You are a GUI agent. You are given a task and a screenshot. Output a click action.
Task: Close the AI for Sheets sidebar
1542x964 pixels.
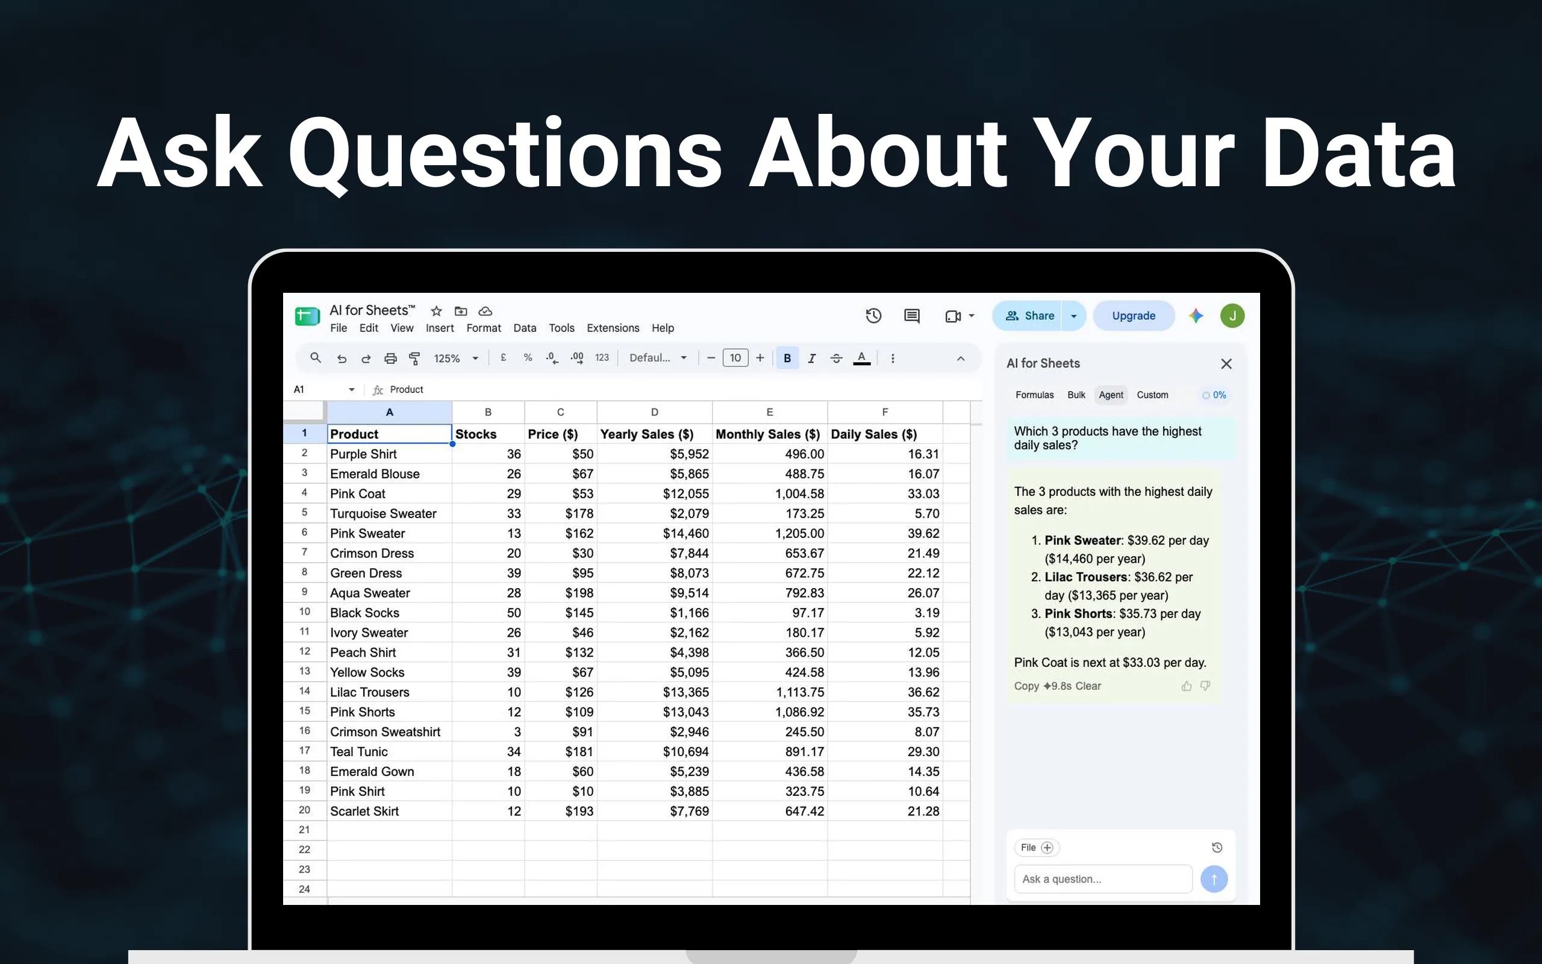[x=1226, y=364]
